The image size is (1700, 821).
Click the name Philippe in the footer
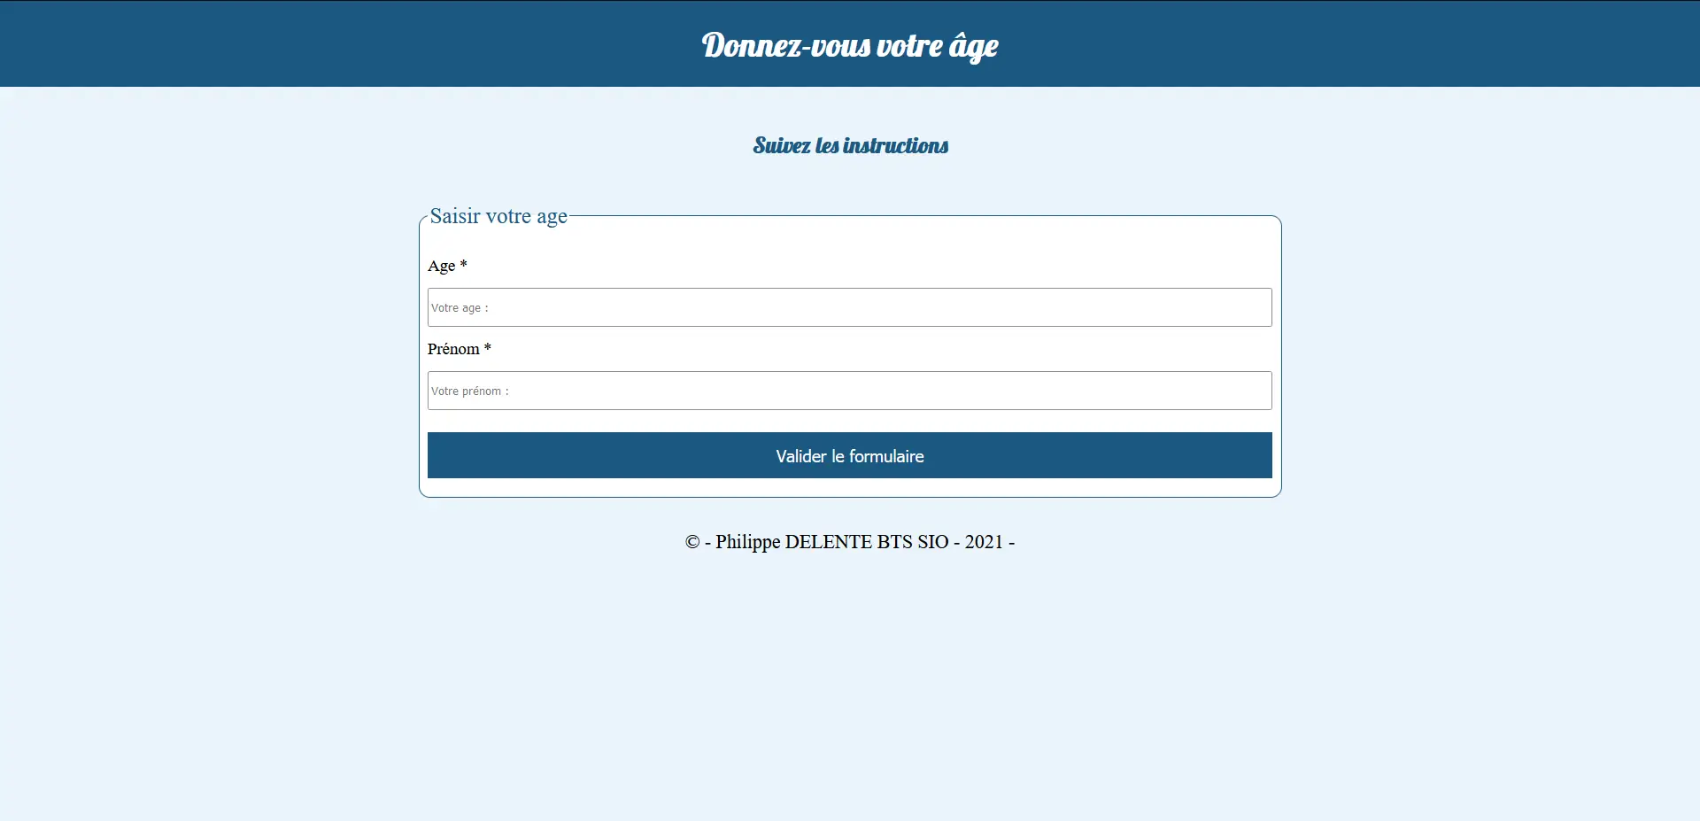[x=747, y=542]
